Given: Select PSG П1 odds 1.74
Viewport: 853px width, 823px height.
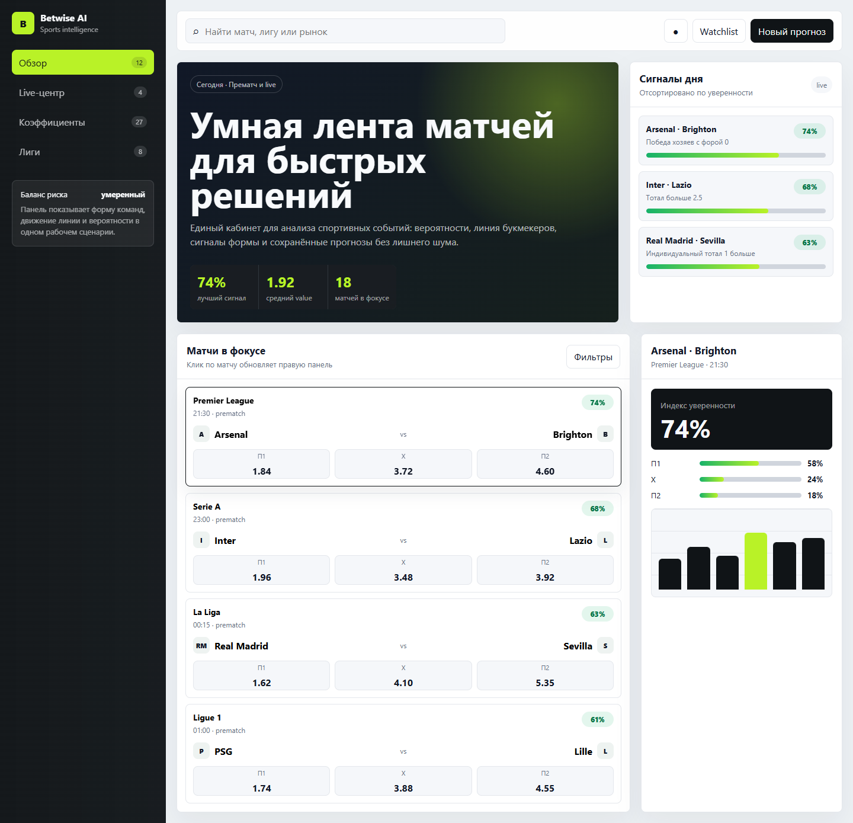Looking at the screenshot, I should click(261, 781).
